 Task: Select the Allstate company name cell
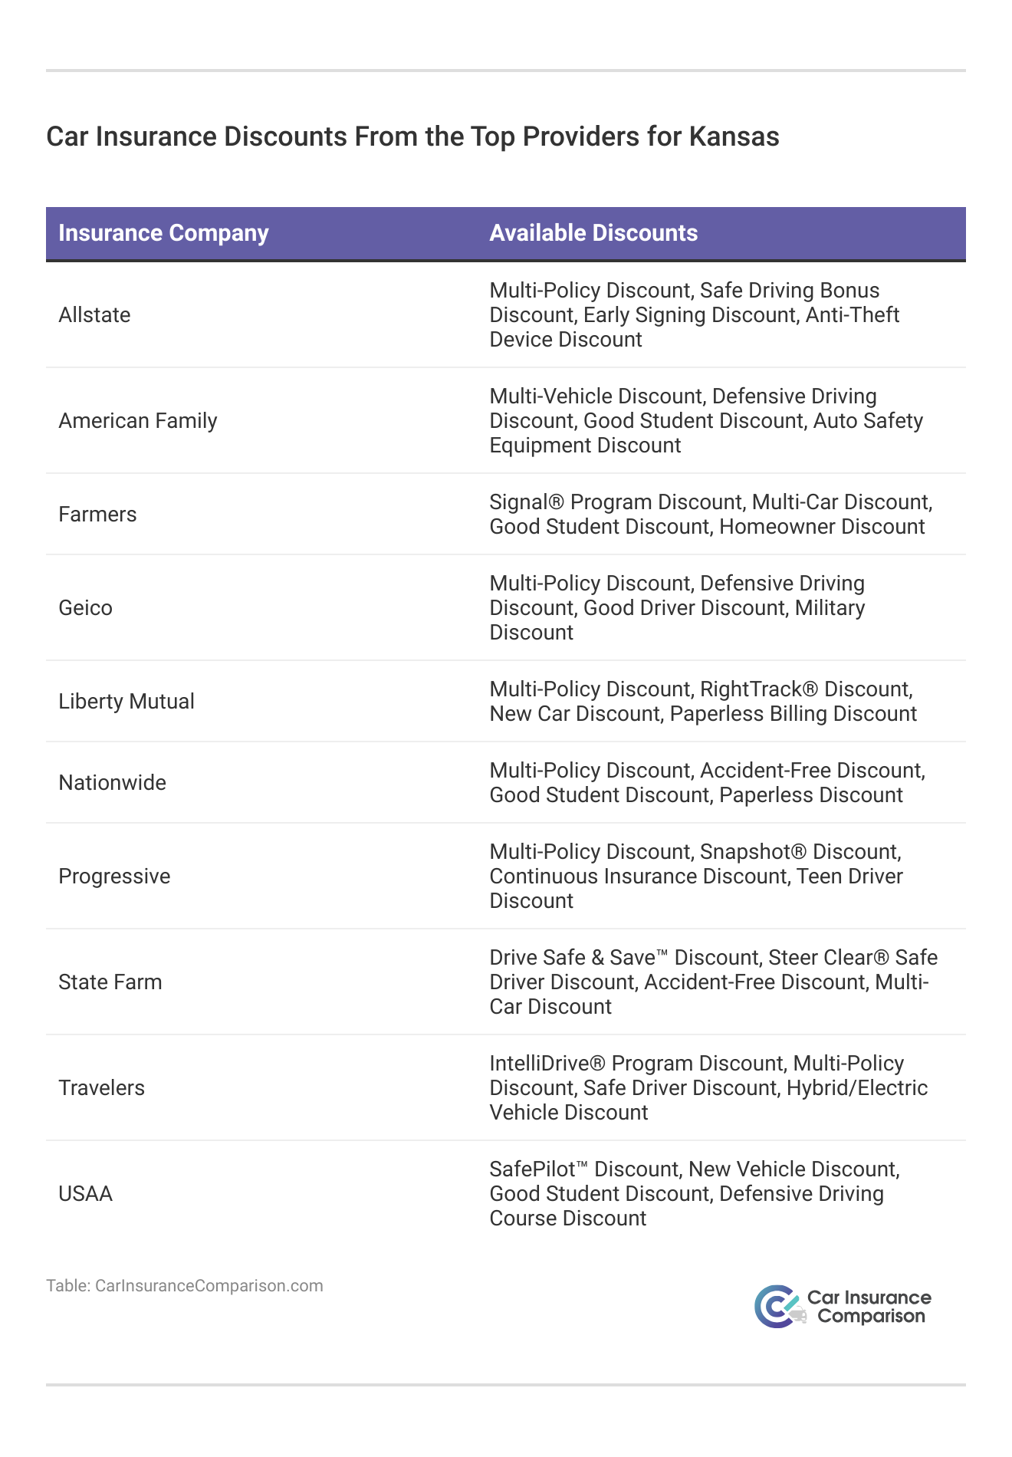(x=94, y=315)
